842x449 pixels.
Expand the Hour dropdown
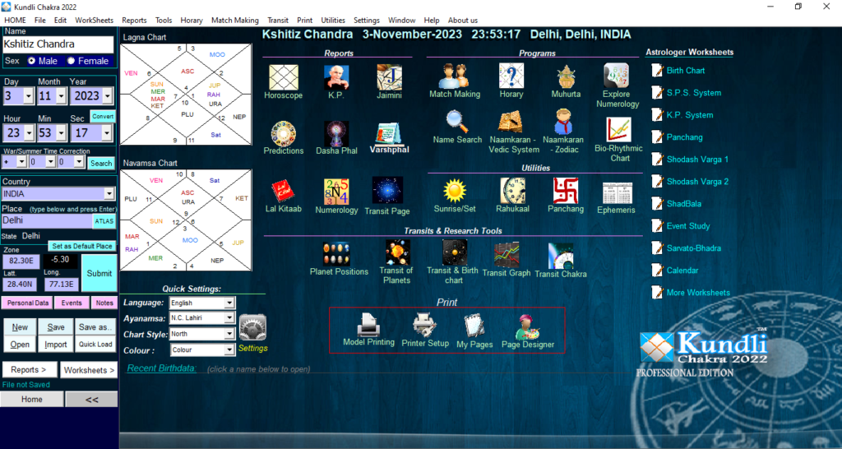point(29,132)
